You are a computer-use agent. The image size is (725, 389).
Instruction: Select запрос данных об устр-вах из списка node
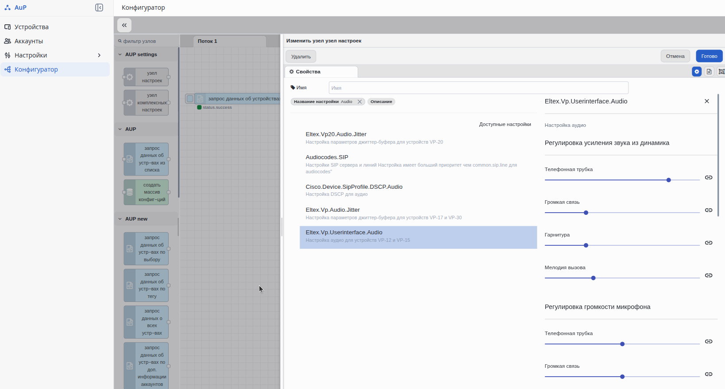coord(146,159)
